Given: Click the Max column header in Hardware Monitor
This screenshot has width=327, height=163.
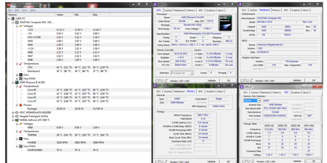Looking at the screenshot, I should [x=95, y=15].
